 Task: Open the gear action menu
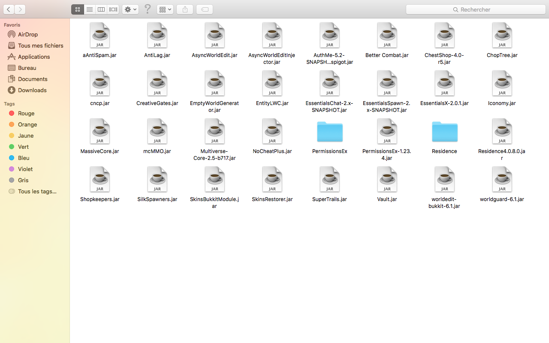click(130, 9)
